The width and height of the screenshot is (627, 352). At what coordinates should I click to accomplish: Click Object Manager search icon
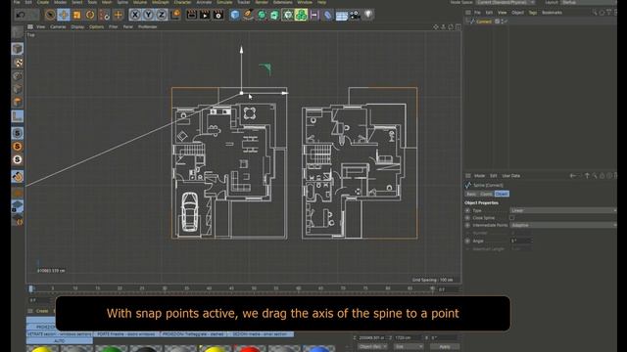pos(595,13)
